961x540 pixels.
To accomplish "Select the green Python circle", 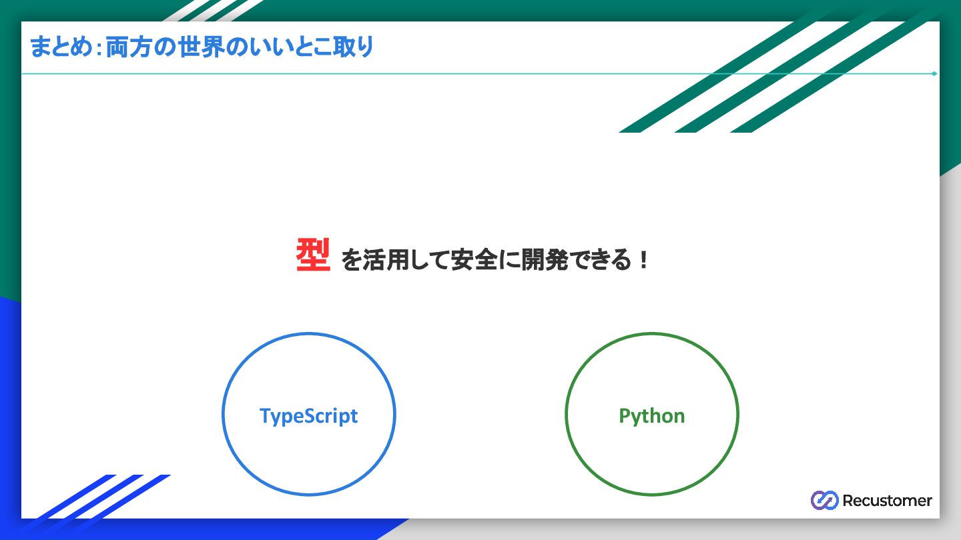I will point(652,414).
